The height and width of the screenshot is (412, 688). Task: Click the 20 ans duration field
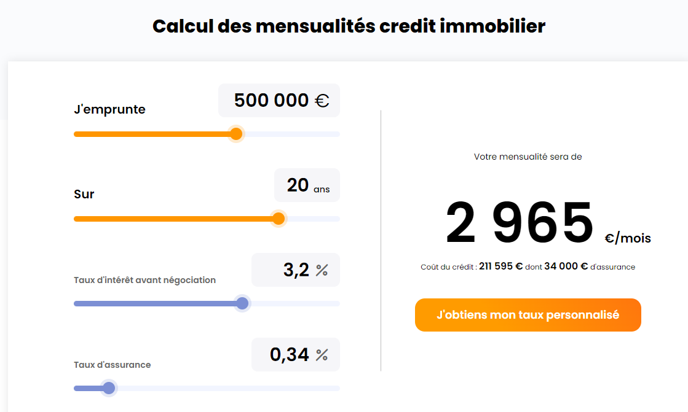(x=307, y=185)
